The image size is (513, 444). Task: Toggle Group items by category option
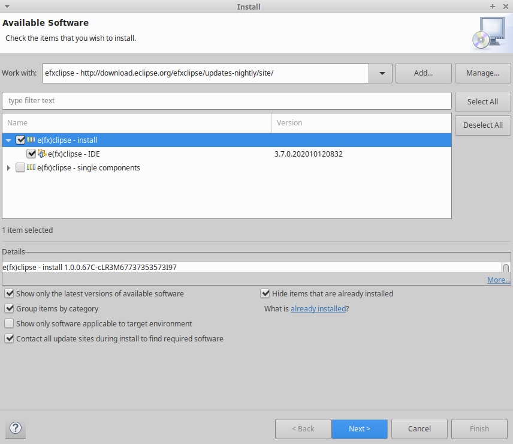click(9, 308)
